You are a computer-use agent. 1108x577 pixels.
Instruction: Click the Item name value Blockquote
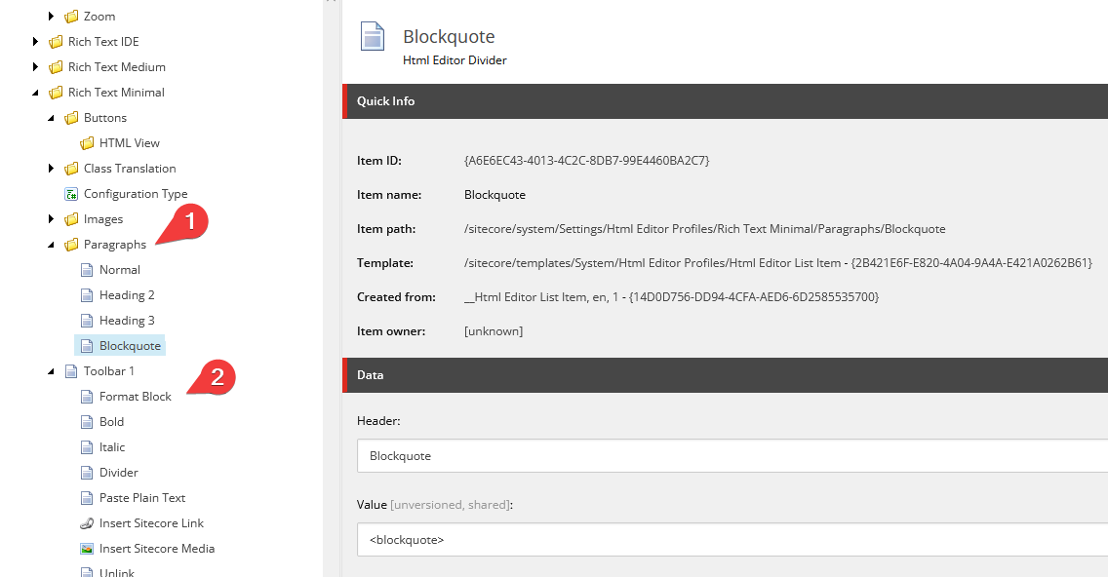coord(495,195)
